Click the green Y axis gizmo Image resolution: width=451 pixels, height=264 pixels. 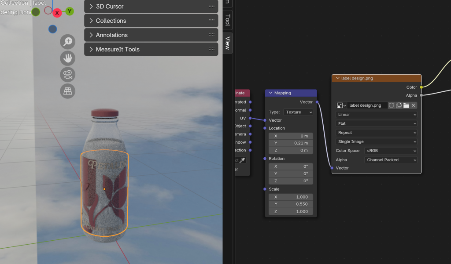coord(70,11)
